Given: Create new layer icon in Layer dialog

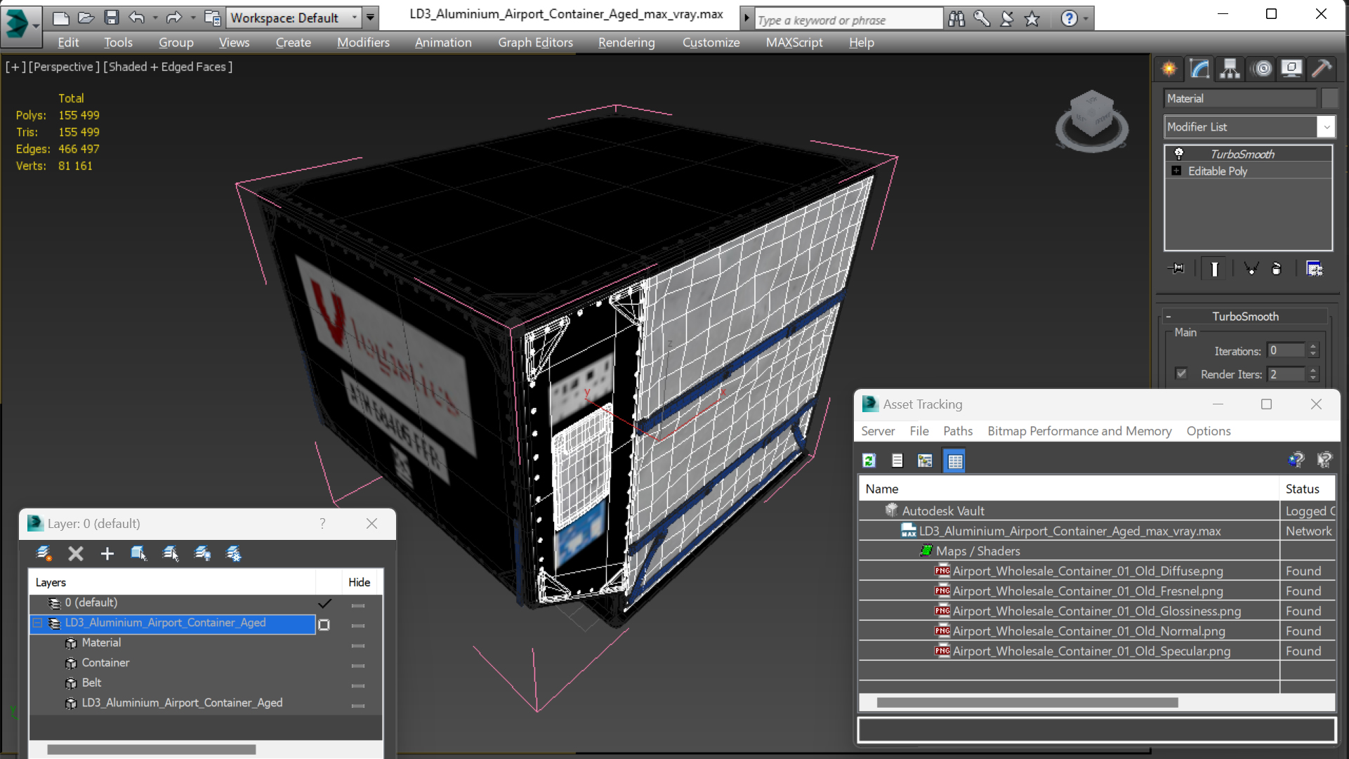Looking at the screenshot, I should 44,554.
